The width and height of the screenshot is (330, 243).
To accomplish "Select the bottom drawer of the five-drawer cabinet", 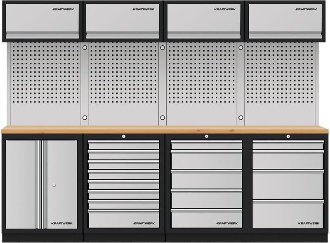I will pyautogui.click(x=206, y=218).
